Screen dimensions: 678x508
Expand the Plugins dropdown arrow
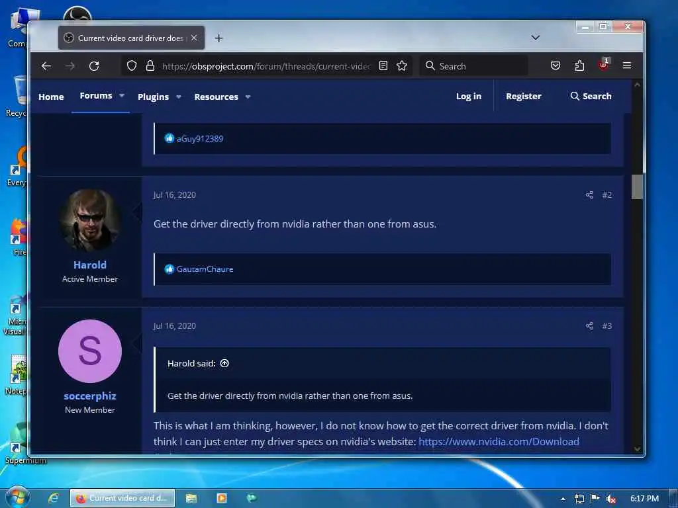click(179, 97)
